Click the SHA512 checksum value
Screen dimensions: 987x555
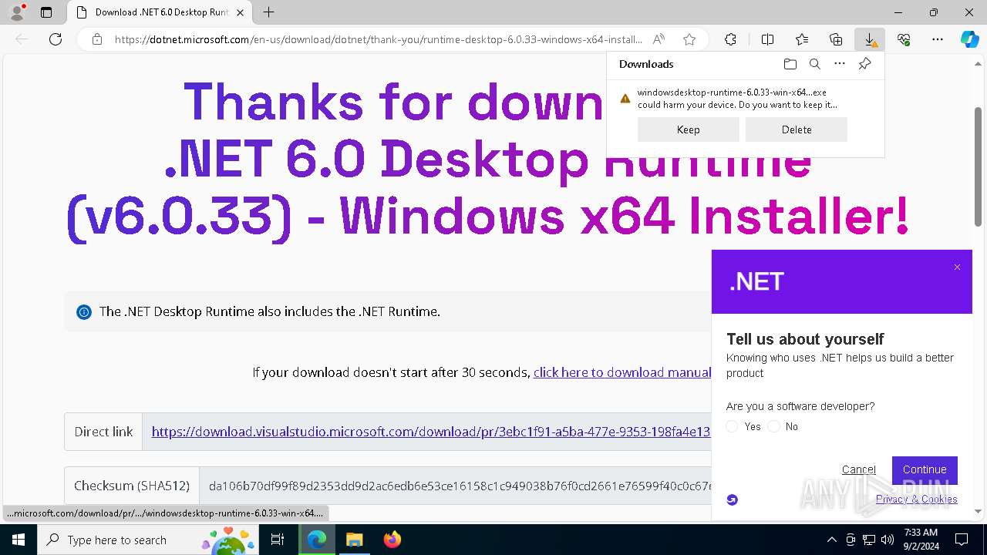click(x=460, y=486)
